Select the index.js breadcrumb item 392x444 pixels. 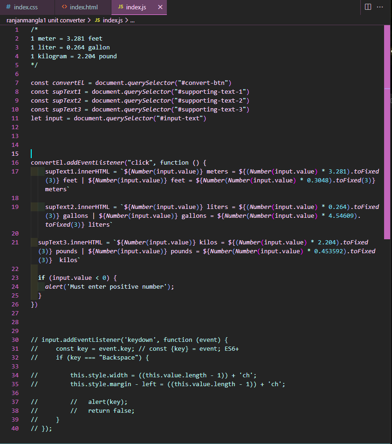pos(113,21)
